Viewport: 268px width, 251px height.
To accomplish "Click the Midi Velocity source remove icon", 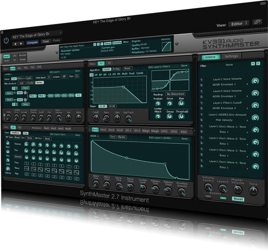I will (247, 121).
